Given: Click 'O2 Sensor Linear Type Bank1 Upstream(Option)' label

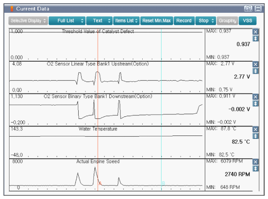Looking at the screenshot, I should point(98,64).
